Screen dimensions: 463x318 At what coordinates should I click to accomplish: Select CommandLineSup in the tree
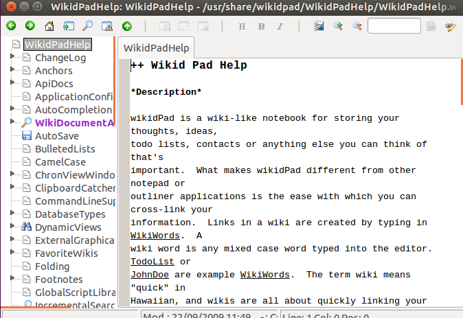click(x=75, y=201)
